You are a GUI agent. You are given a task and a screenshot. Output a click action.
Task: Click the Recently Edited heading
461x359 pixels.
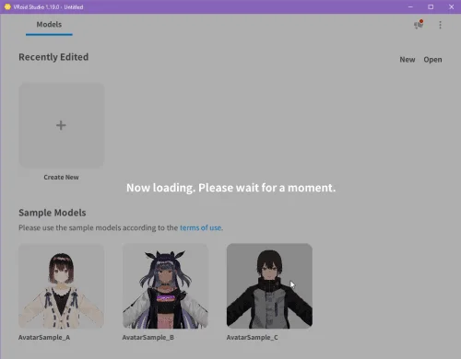click(x=53, y=57)
